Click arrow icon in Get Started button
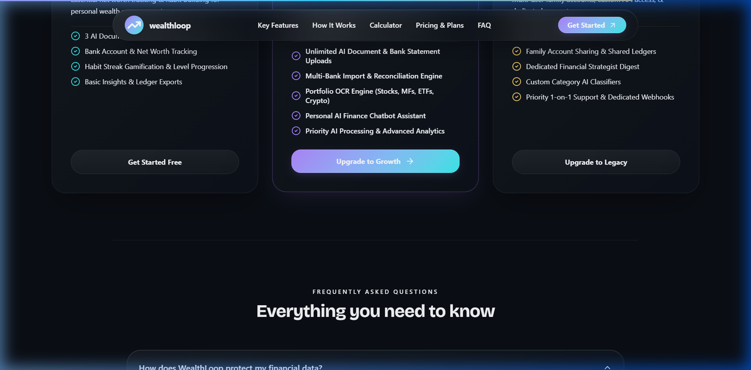This screenshot has height=370, width=751. click(613, 25)
